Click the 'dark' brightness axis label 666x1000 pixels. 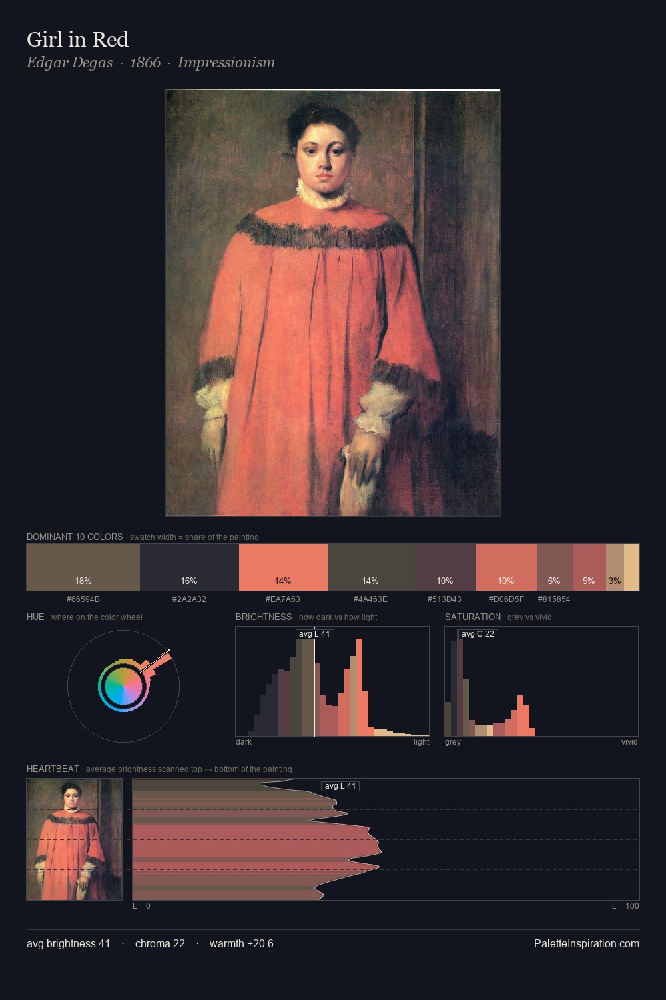click(x=244, y=742)
